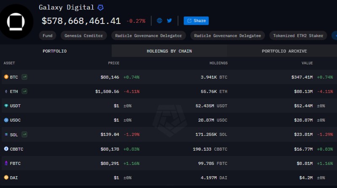
Task: Click the Tokenized ETH2 Staker tag
Action: coord(298,36)
